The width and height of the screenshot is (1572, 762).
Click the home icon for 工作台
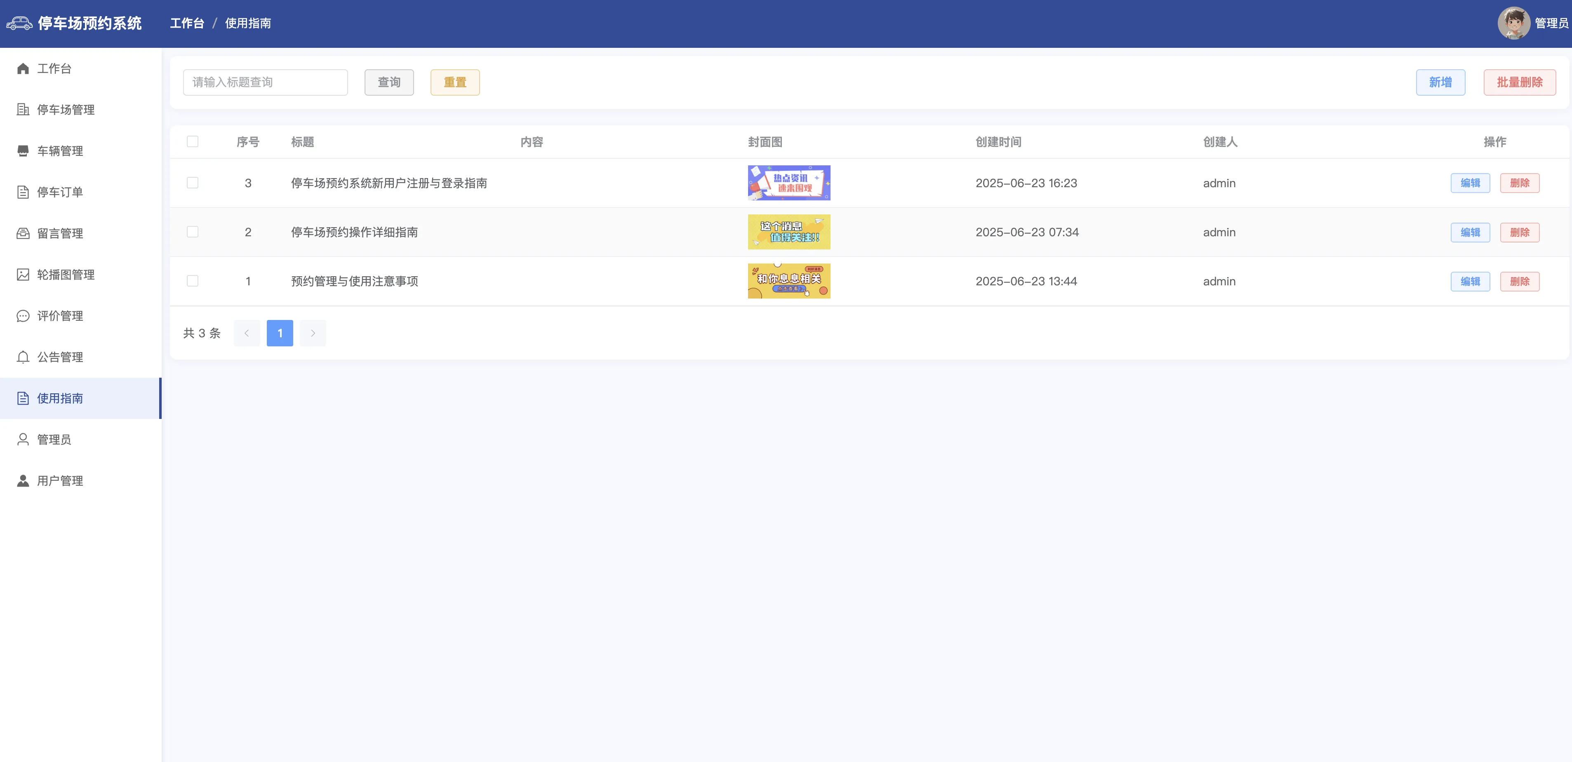tap(23, 68)
